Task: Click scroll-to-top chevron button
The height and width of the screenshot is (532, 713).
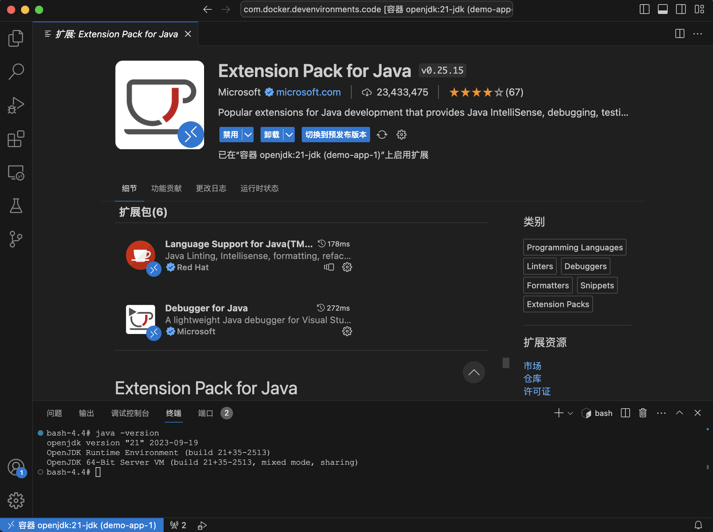Action: coord(474,372)
